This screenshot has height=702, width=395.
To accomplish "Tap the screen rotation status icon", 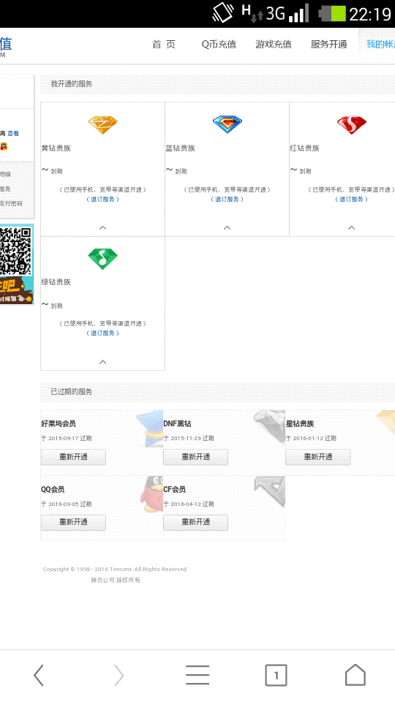I will coord(223,13).
